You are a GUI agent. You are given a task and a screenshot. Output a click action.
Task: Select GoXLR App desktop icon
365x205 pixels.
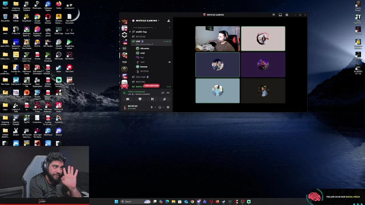tap(59, 30)
